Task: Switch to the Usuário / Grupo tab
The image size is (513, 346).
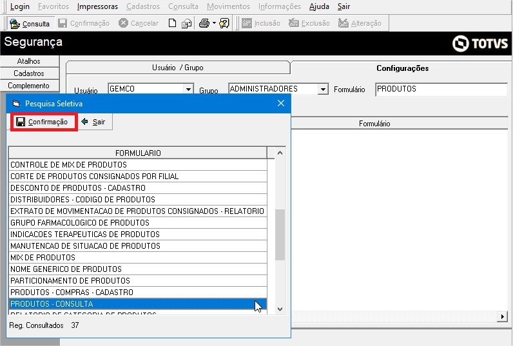Action: (178, 68)
